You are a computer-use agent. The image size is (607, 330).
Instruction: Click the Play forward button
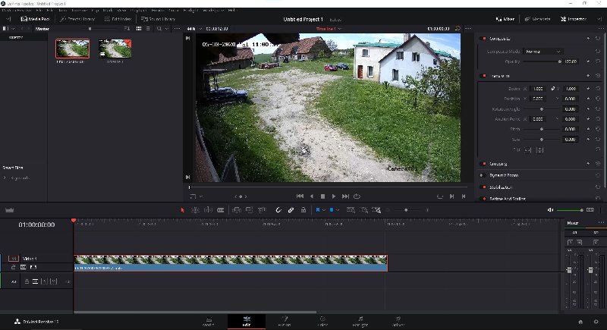[334, 196]
